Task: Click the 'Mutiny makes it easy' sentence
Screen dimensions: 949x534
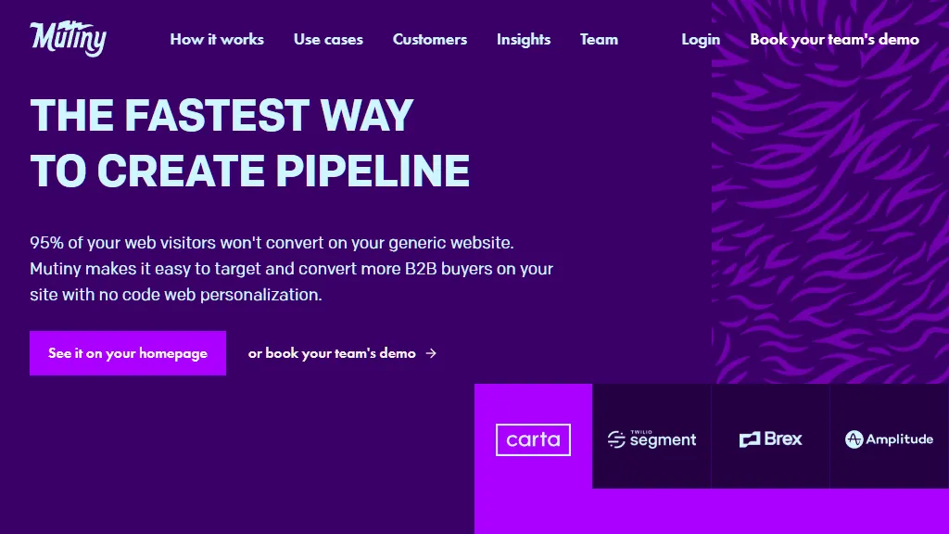Action: [x=291, y=269]
